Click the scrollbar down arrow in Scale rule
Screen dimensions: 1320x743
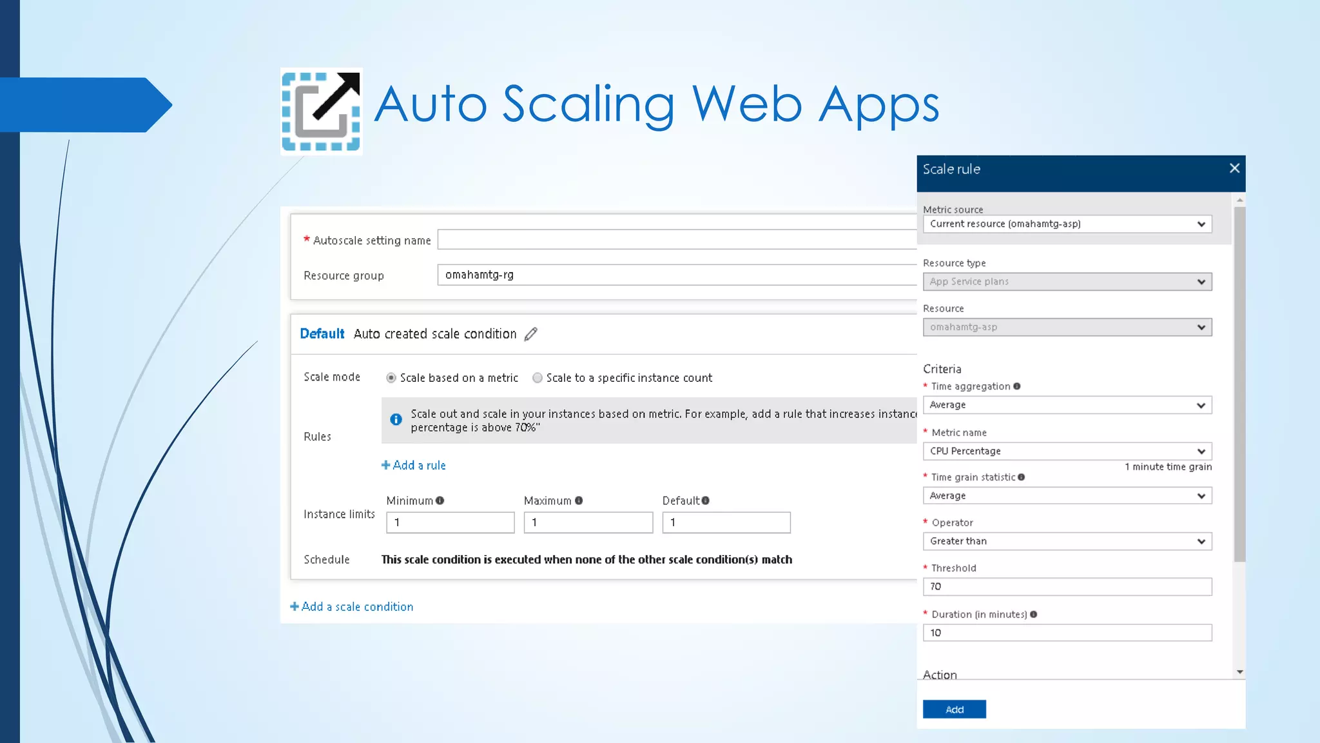pos(1239,672)
